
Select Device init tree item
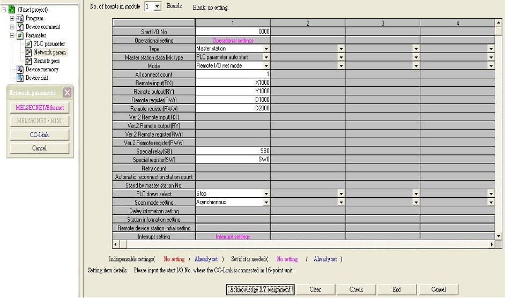[x=36, y=78]
